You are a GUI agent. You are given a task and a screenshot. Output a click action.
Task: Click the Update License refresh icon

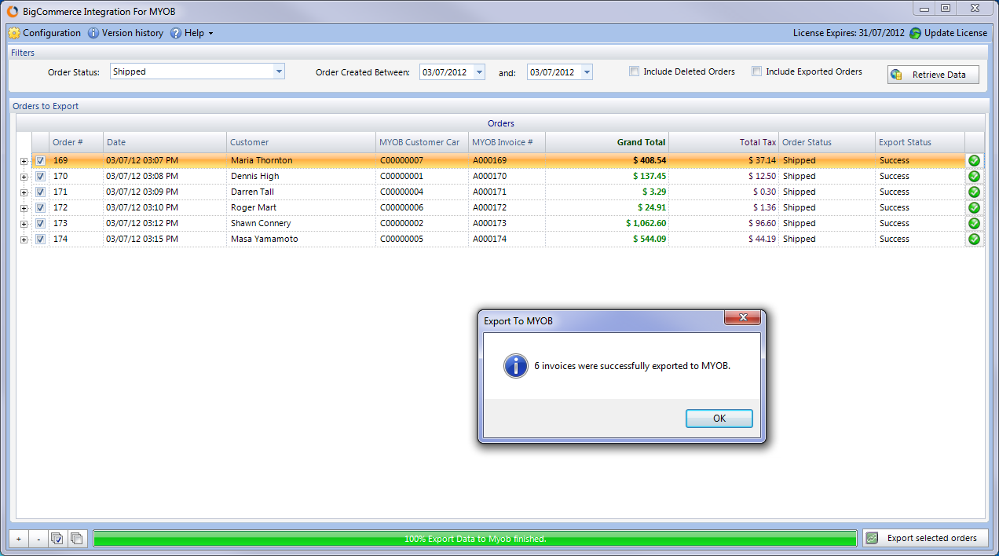pos(913,33)
